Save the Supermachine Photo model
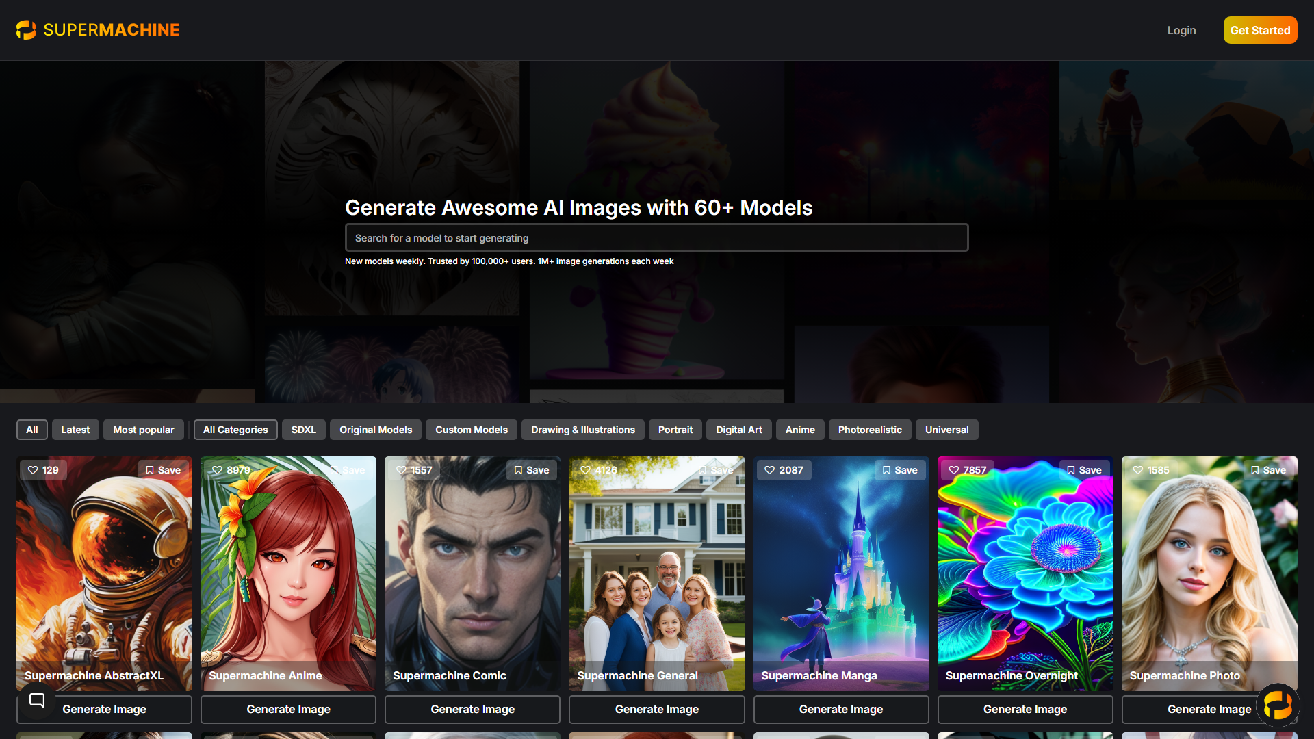 (1268, 470)
